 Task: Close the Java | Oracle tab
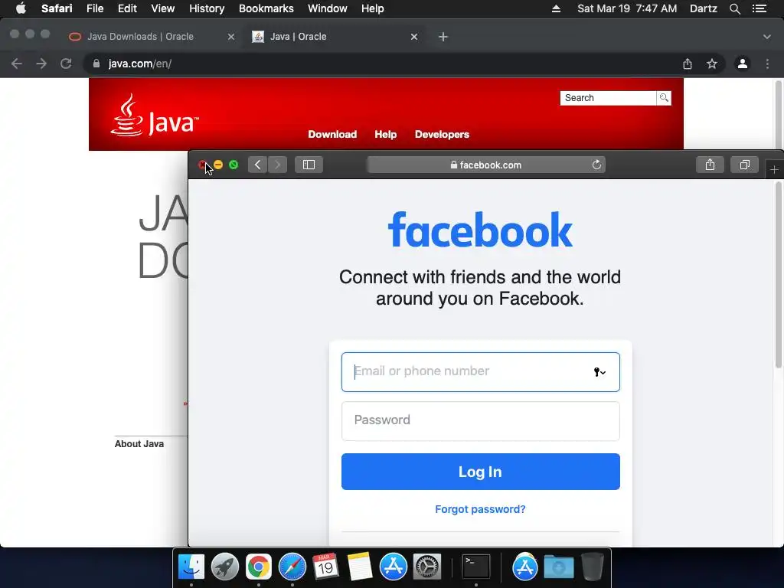(x=414, y=37)
